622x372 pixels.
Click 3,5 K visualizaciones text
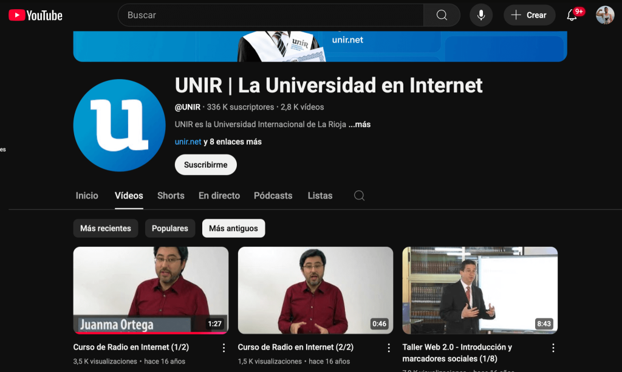[105, 361]
